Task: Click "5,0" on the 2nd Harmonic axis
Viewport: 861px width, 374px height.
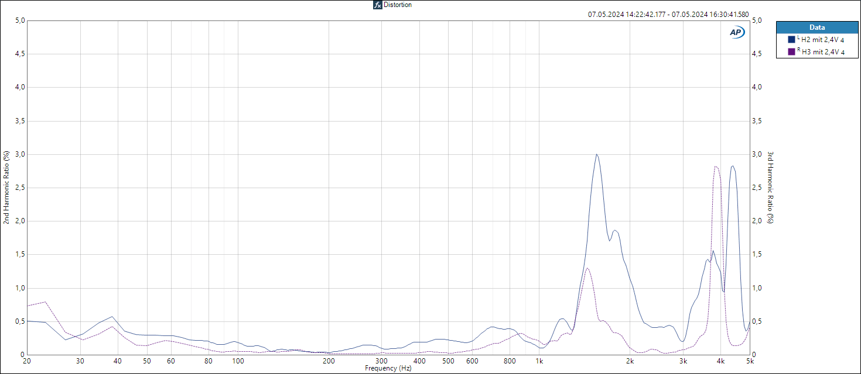Action: [20, 20]
